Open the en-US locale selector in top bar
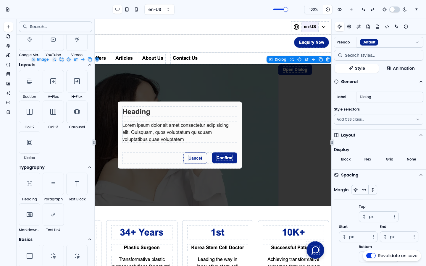The image size is (426, 266). coord(159,9)
